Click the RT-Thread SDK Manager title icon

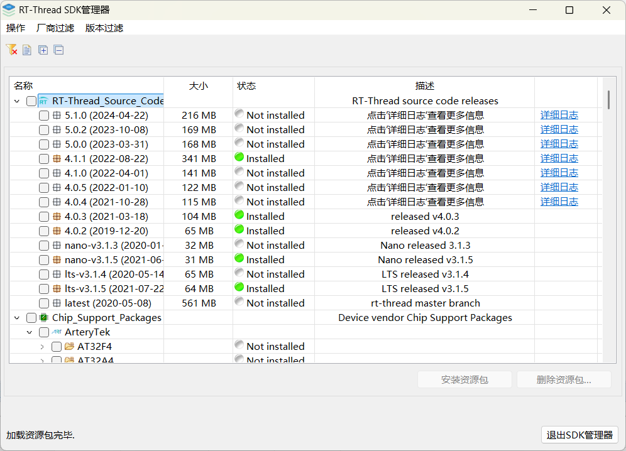(8, 10)
